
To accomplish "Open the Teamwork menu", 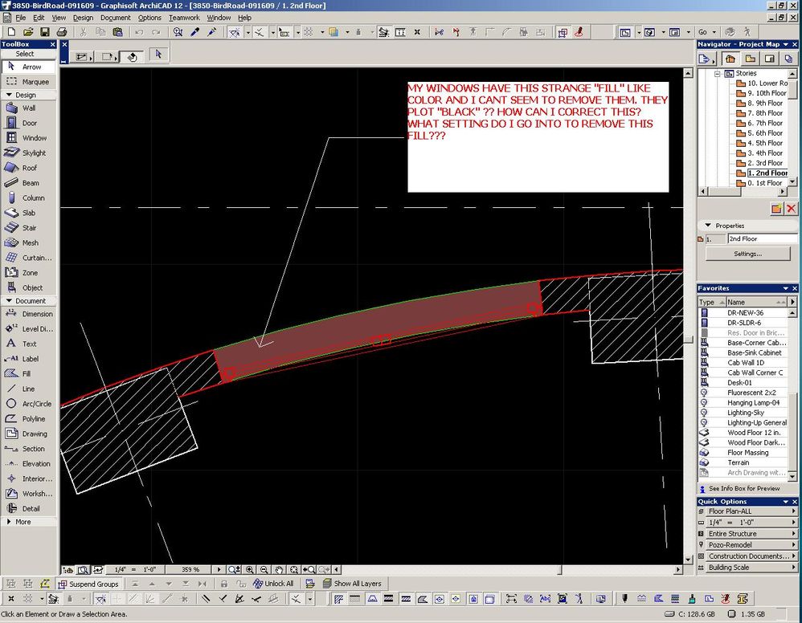I will coord(184,18).
